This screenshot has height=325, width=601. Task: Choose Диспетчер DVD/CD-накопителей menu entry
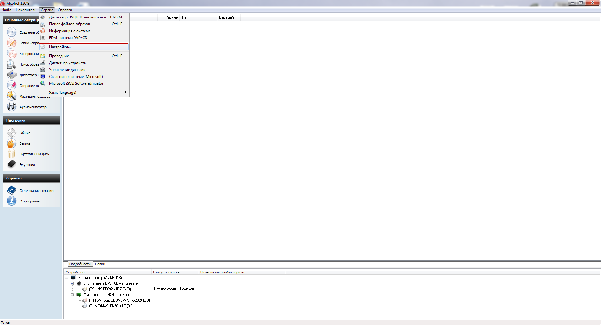[x=84, y=17]
